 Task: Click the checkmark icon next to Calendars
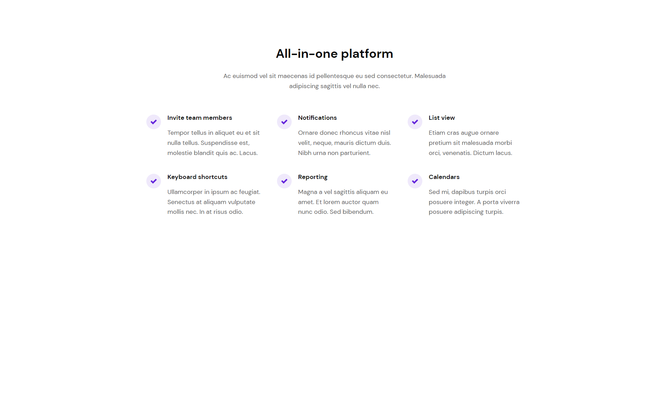415,181
